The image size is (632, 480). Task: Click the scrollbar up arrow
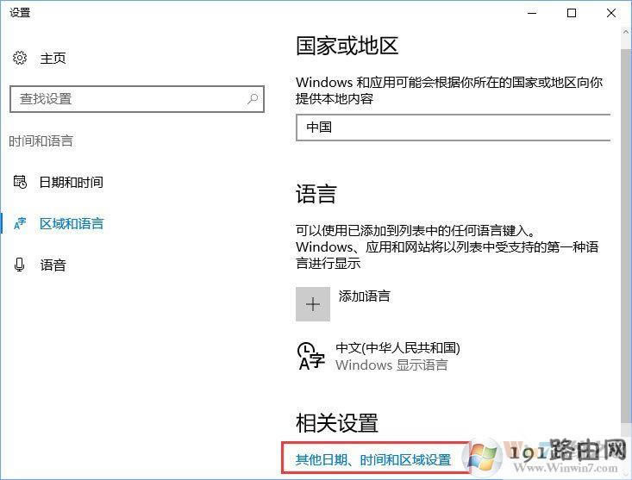(x=626, y=31)
